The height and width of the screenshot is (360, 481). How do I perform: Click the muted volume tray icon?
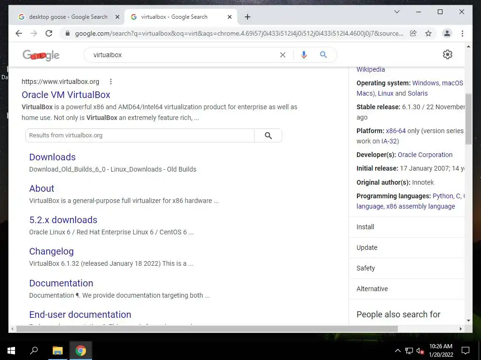pyautogui.click(x=420, y=351)
